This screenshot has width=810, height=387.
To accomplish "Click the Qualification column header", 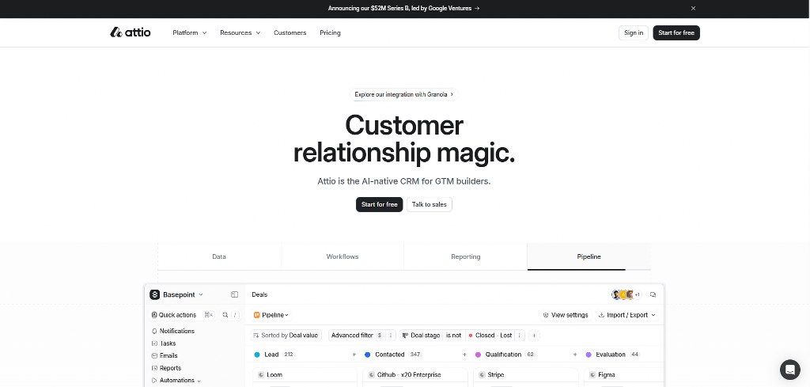I will 505,355.
